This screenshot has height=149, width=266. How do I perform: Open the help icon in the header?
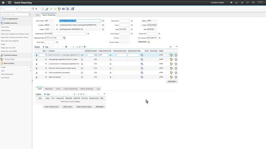253,2
